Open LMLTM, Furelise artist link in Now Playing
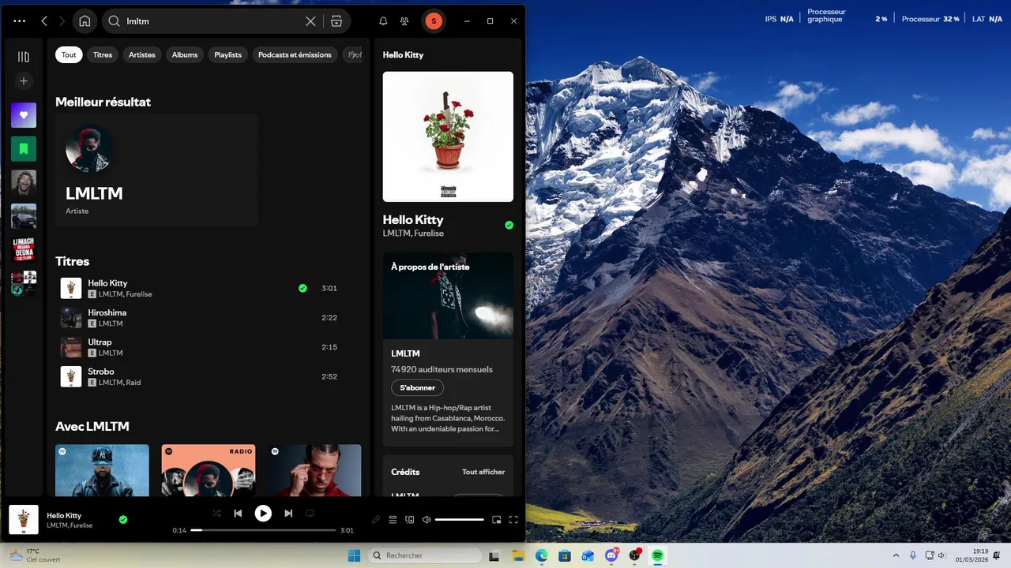The image size is (1011, 568). (x=413, y=234)
